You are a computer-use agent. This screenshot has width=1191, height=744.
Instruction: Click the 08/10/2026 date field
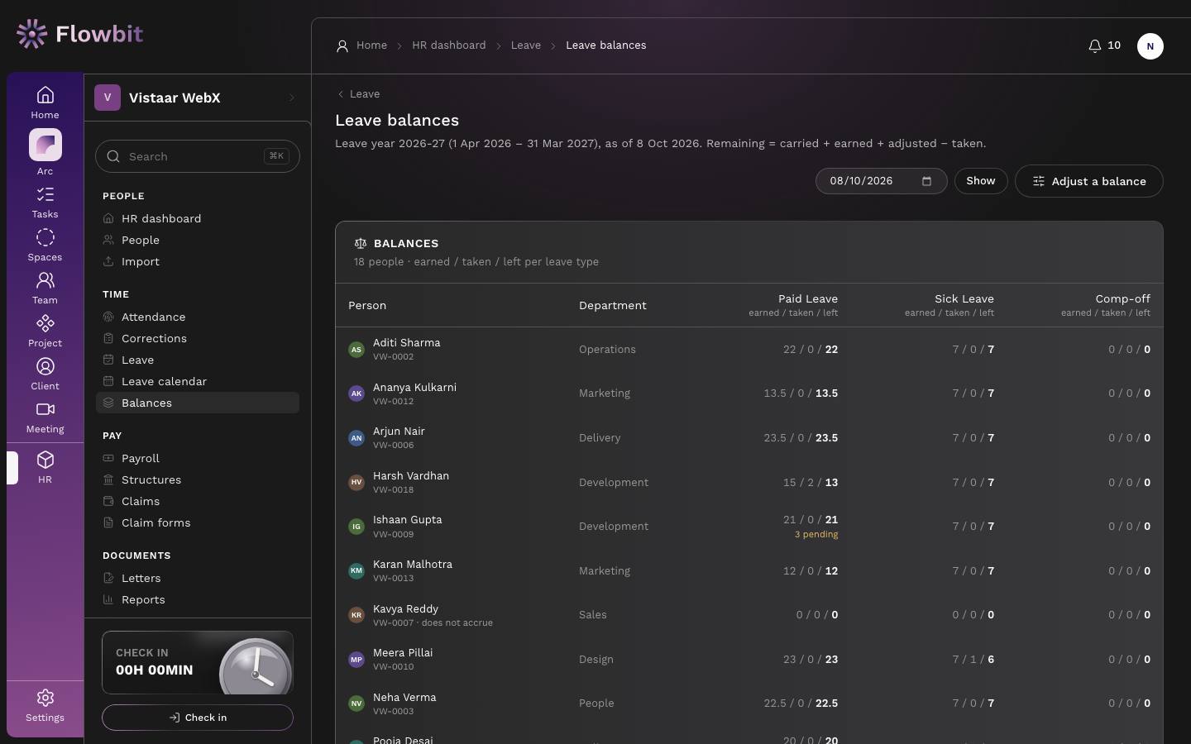point(882,181)
